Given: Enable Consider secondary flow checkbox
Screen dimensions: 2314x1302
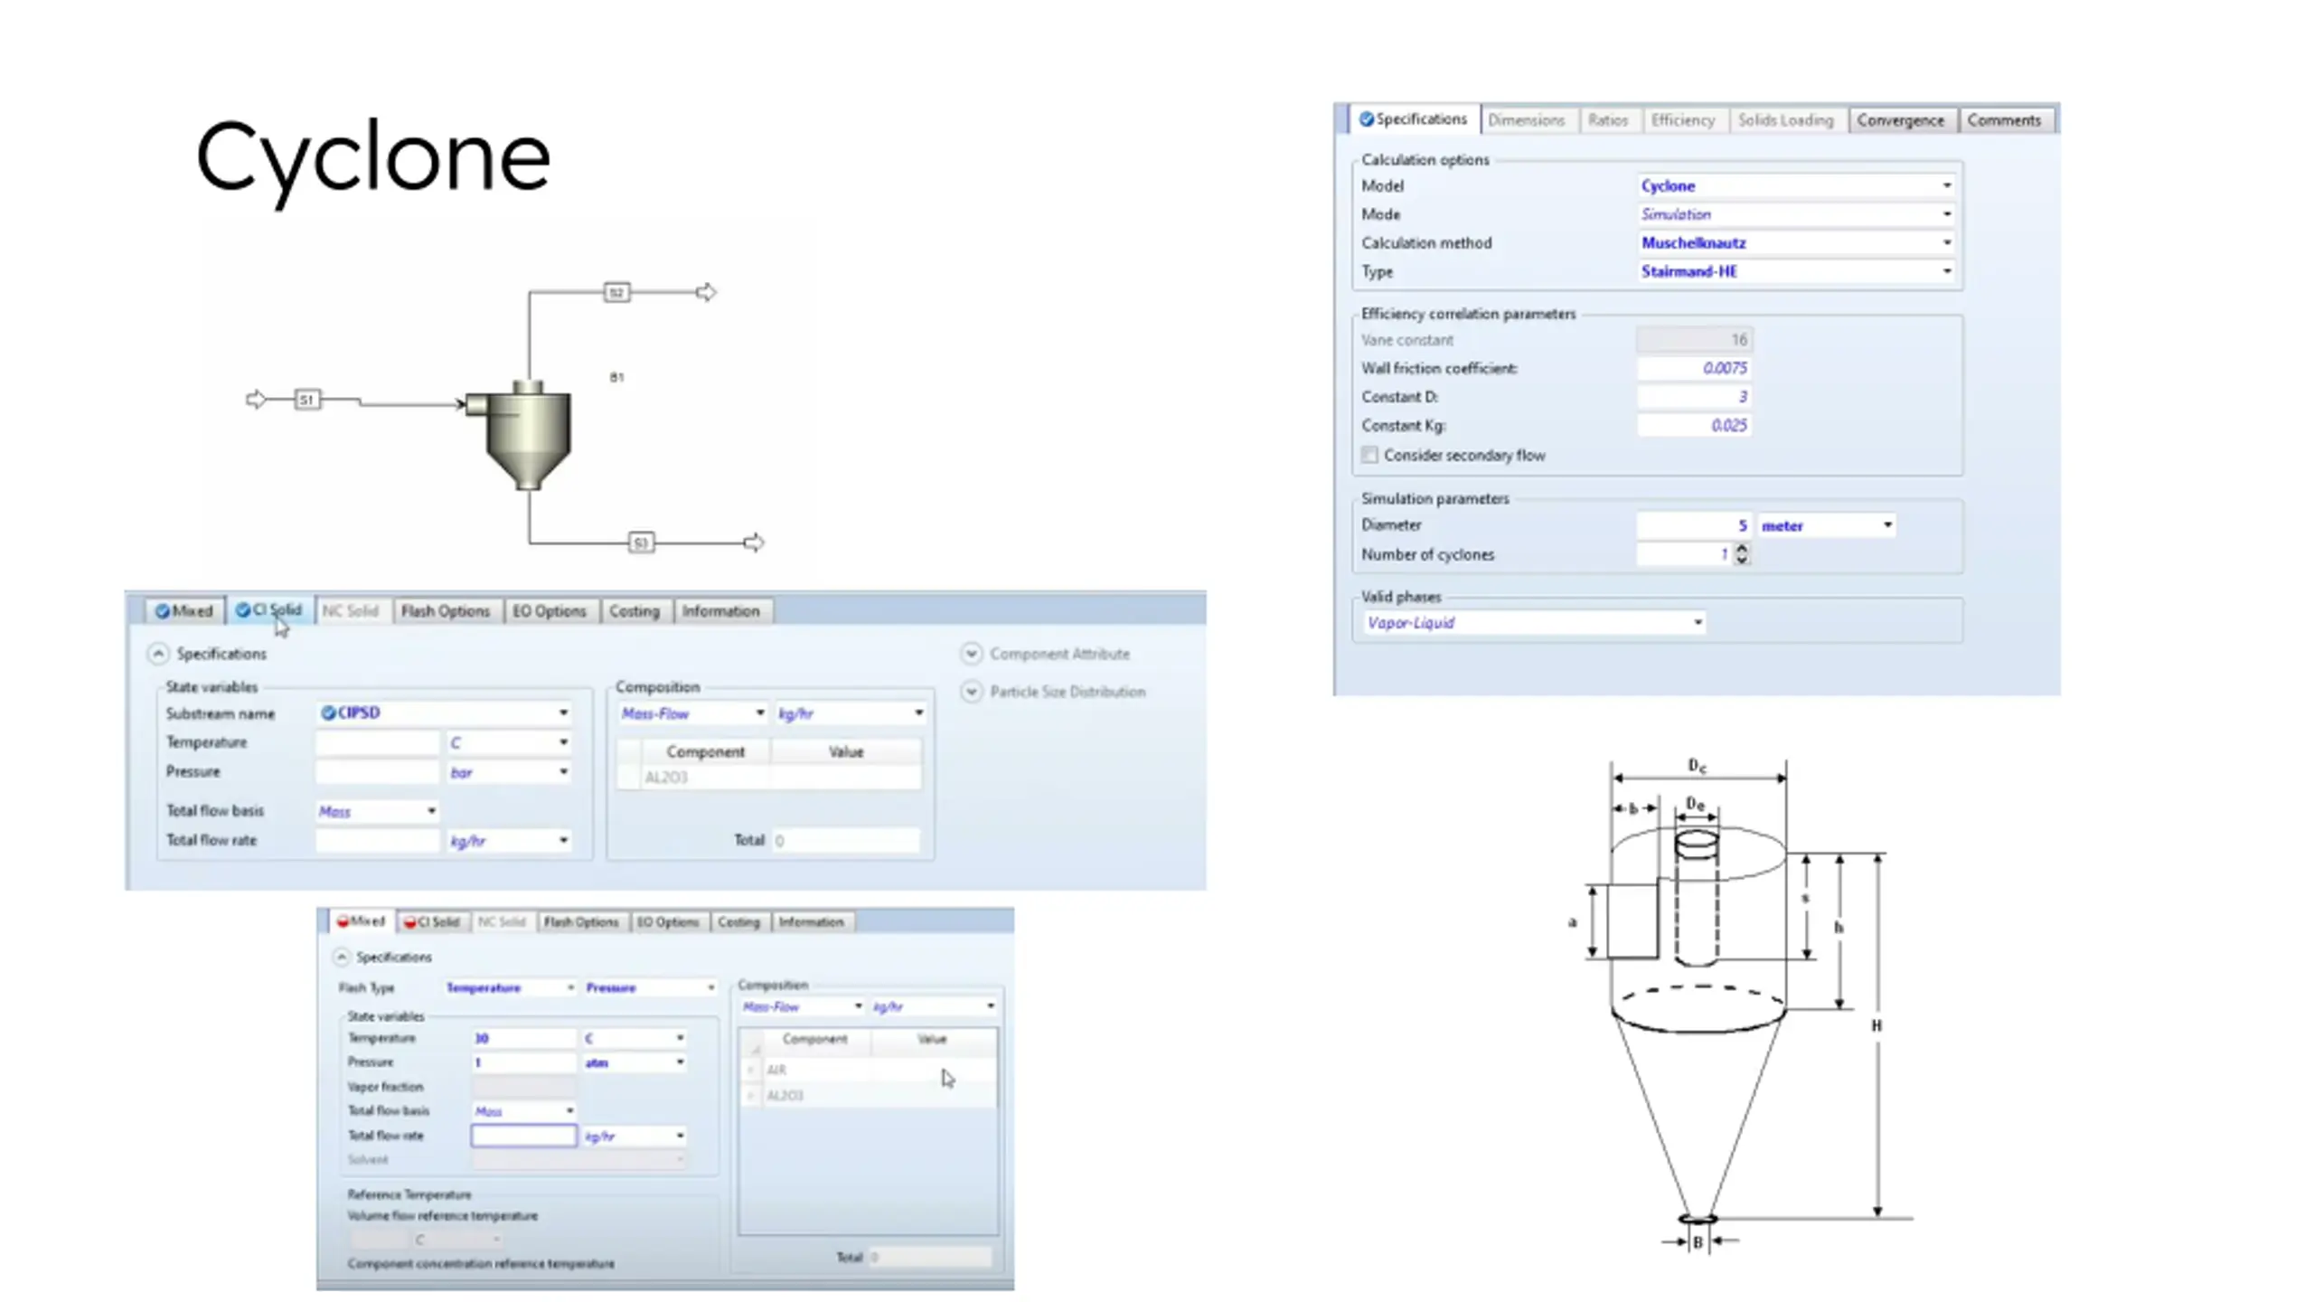Looking at the screenshot, I should [1370, 456].
